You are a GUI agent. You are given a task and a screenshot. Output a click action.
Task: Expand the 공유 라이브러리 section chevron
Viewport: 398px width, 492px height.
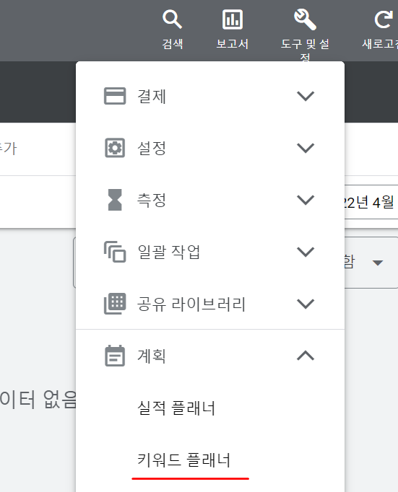click(306, 304)
